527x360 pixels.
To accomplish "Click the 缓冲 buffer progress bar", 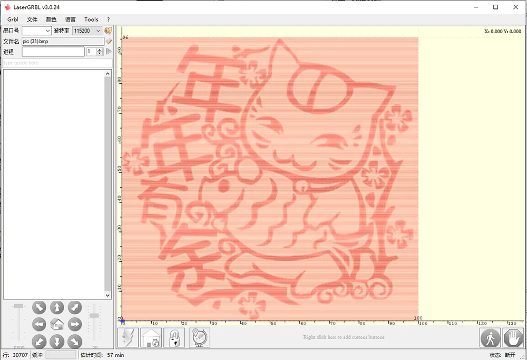I will coord(61,355).
